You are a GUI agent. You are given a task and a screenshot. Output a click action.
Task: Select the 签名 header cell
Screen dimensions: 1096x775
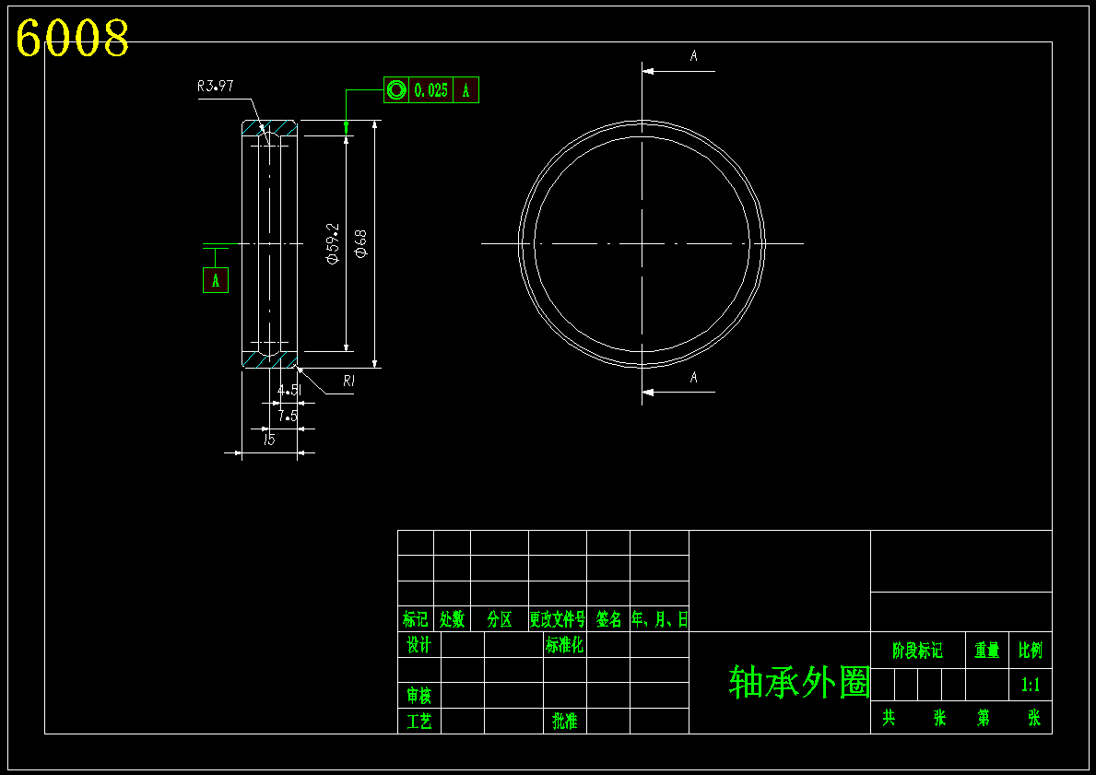(x=608, y=620)
